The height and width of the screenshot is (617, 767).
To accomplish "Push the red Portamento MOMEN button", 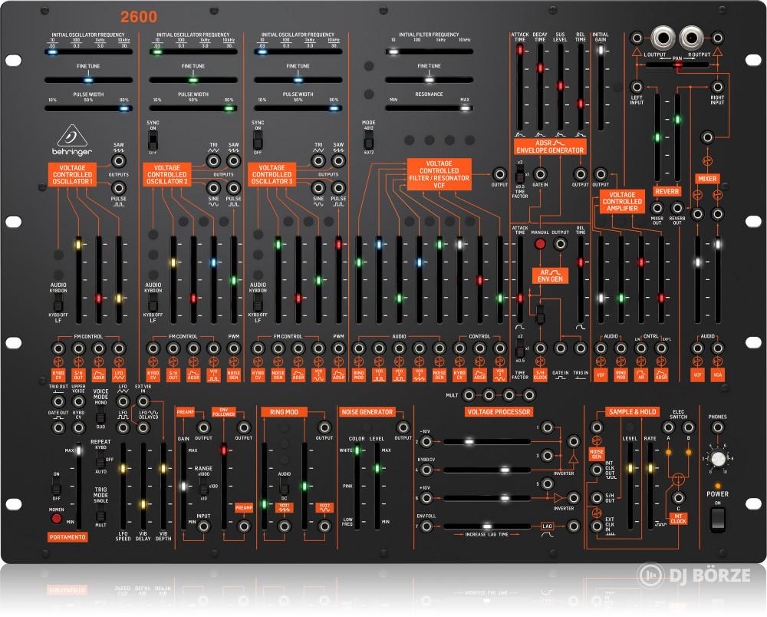I will click(x=56, y=519).
